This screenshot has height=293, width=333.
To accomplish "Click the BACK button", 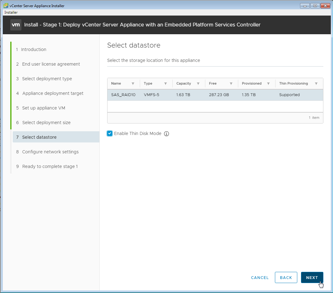I will 286,277.
